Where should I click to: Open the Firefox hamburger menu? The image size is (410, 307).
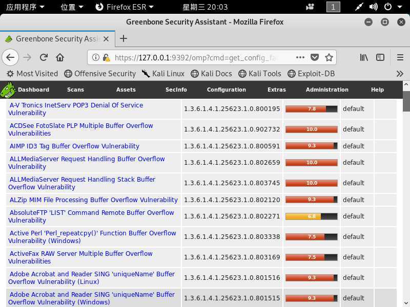tap(400, 57)
